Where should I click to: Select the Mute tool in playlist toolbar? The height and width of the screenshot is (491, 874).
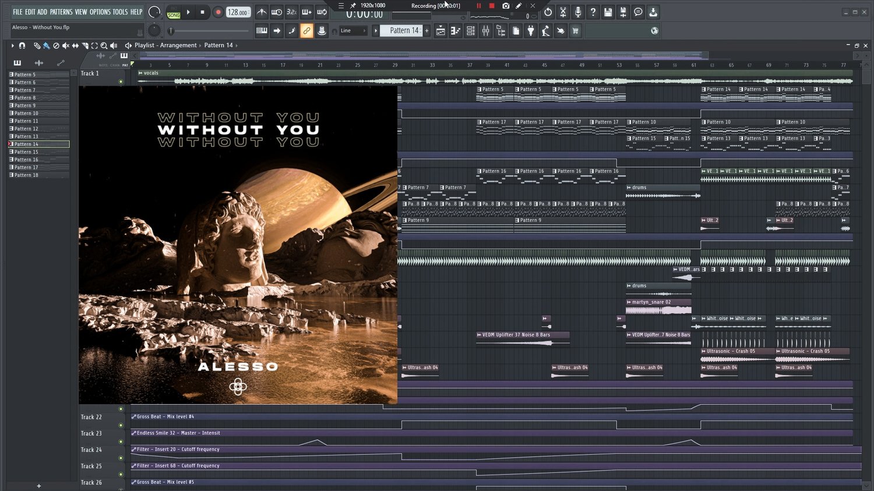66,45
